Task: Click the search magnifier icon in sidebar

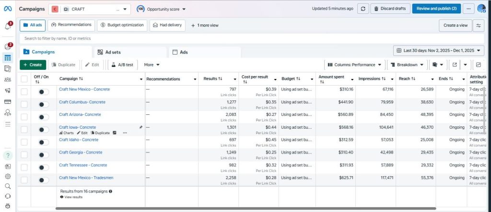Action: tap(8, 186)
